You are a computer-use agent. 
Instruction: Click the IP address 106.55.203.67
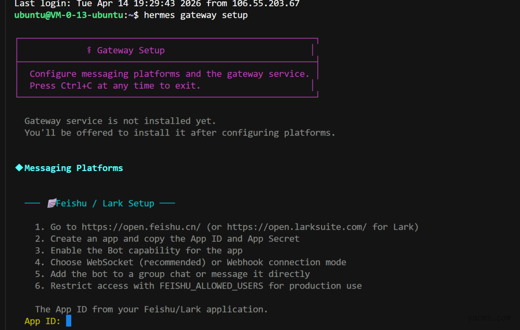[x=266, y=4]
